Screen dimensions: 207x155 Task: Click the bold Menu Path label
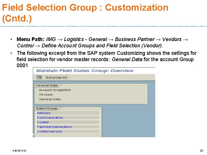pos(30,39)
